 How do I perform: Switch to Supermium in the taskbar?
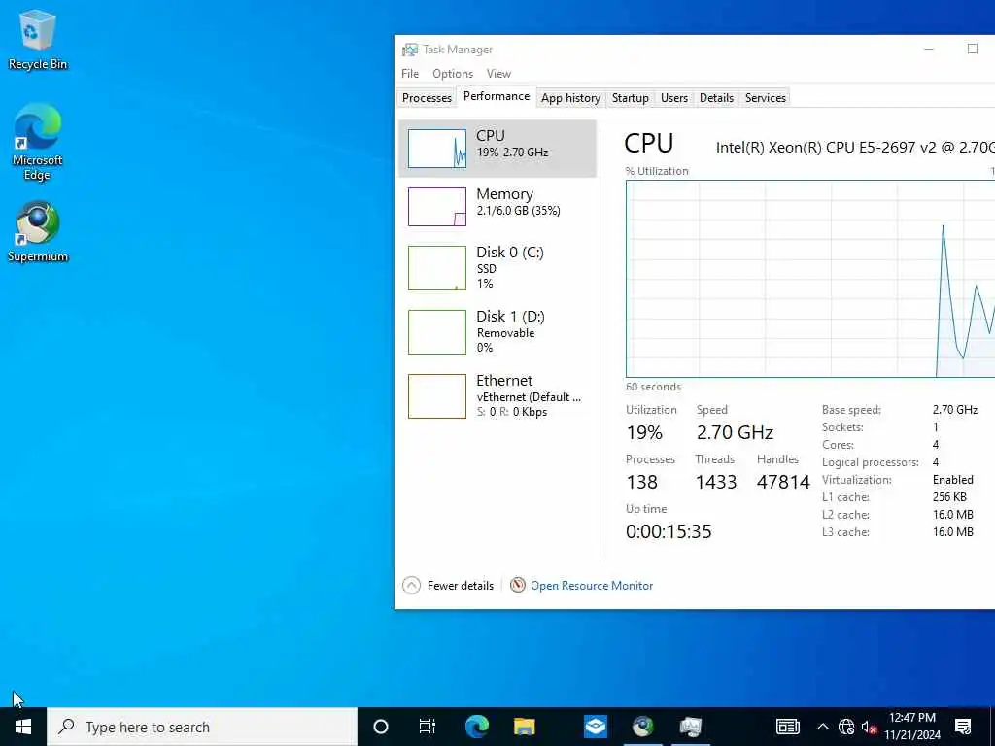pyautogui.click(x=643, y=727)
